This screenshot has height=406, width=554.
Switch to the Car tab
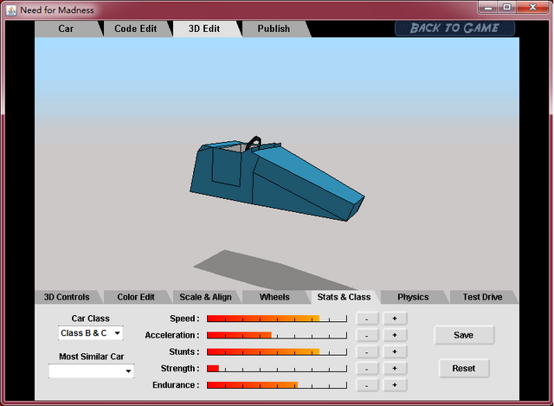67,29
